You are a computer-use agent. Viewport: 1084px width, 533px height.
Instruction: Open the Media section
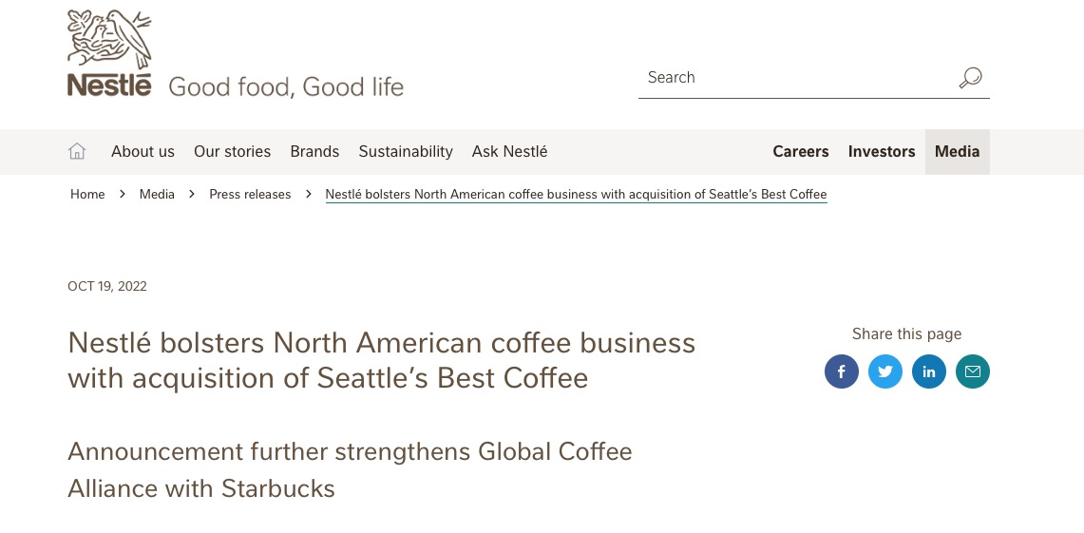tap(958, 151)
